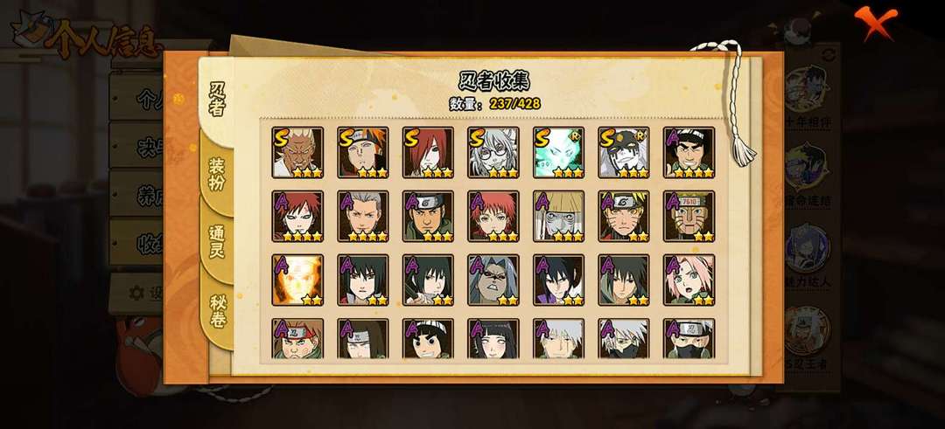The width and height of the screenshot is (945, 429).
Task: Select the 忍者 tab
Action: [x=216, y=100]
